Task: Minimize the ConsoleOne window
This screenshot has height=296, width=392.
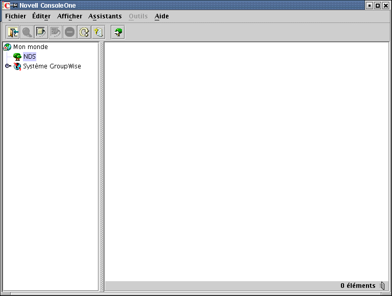Action: click(370, 5)
